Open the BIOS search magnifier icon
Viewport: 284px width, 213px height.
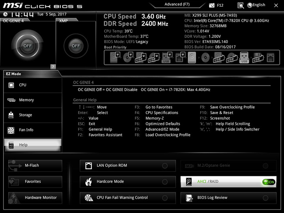click(240, 5)
